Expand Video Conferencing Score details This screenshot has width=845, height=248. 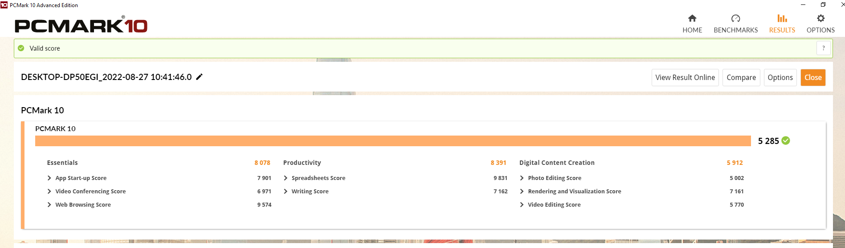pos(49,191)
